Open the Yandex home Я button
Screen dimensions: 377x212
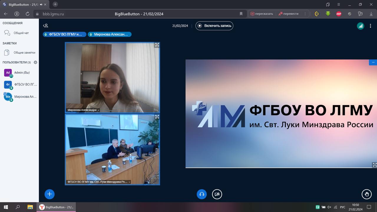coord(17,14)
